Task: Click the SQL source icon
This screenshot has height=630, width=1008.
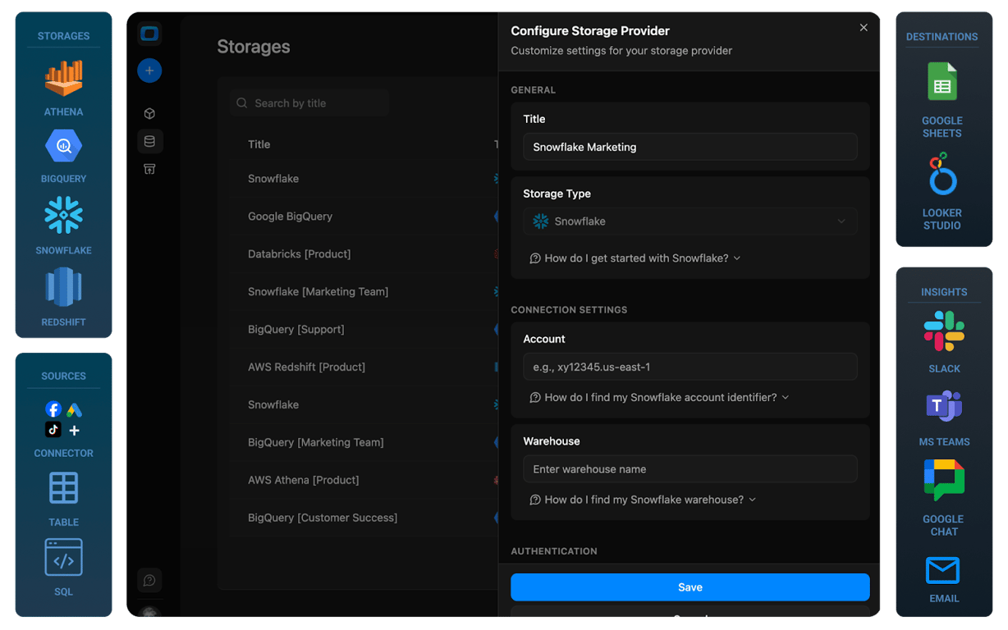Action: pyautogui.click(x=63, y=558)
